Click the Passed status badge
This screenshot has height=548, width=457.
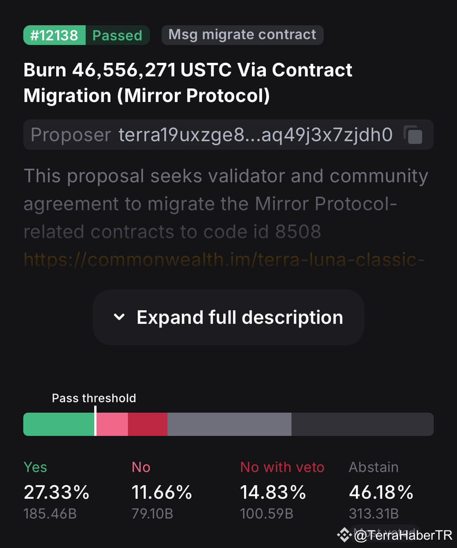pos(117,35)
